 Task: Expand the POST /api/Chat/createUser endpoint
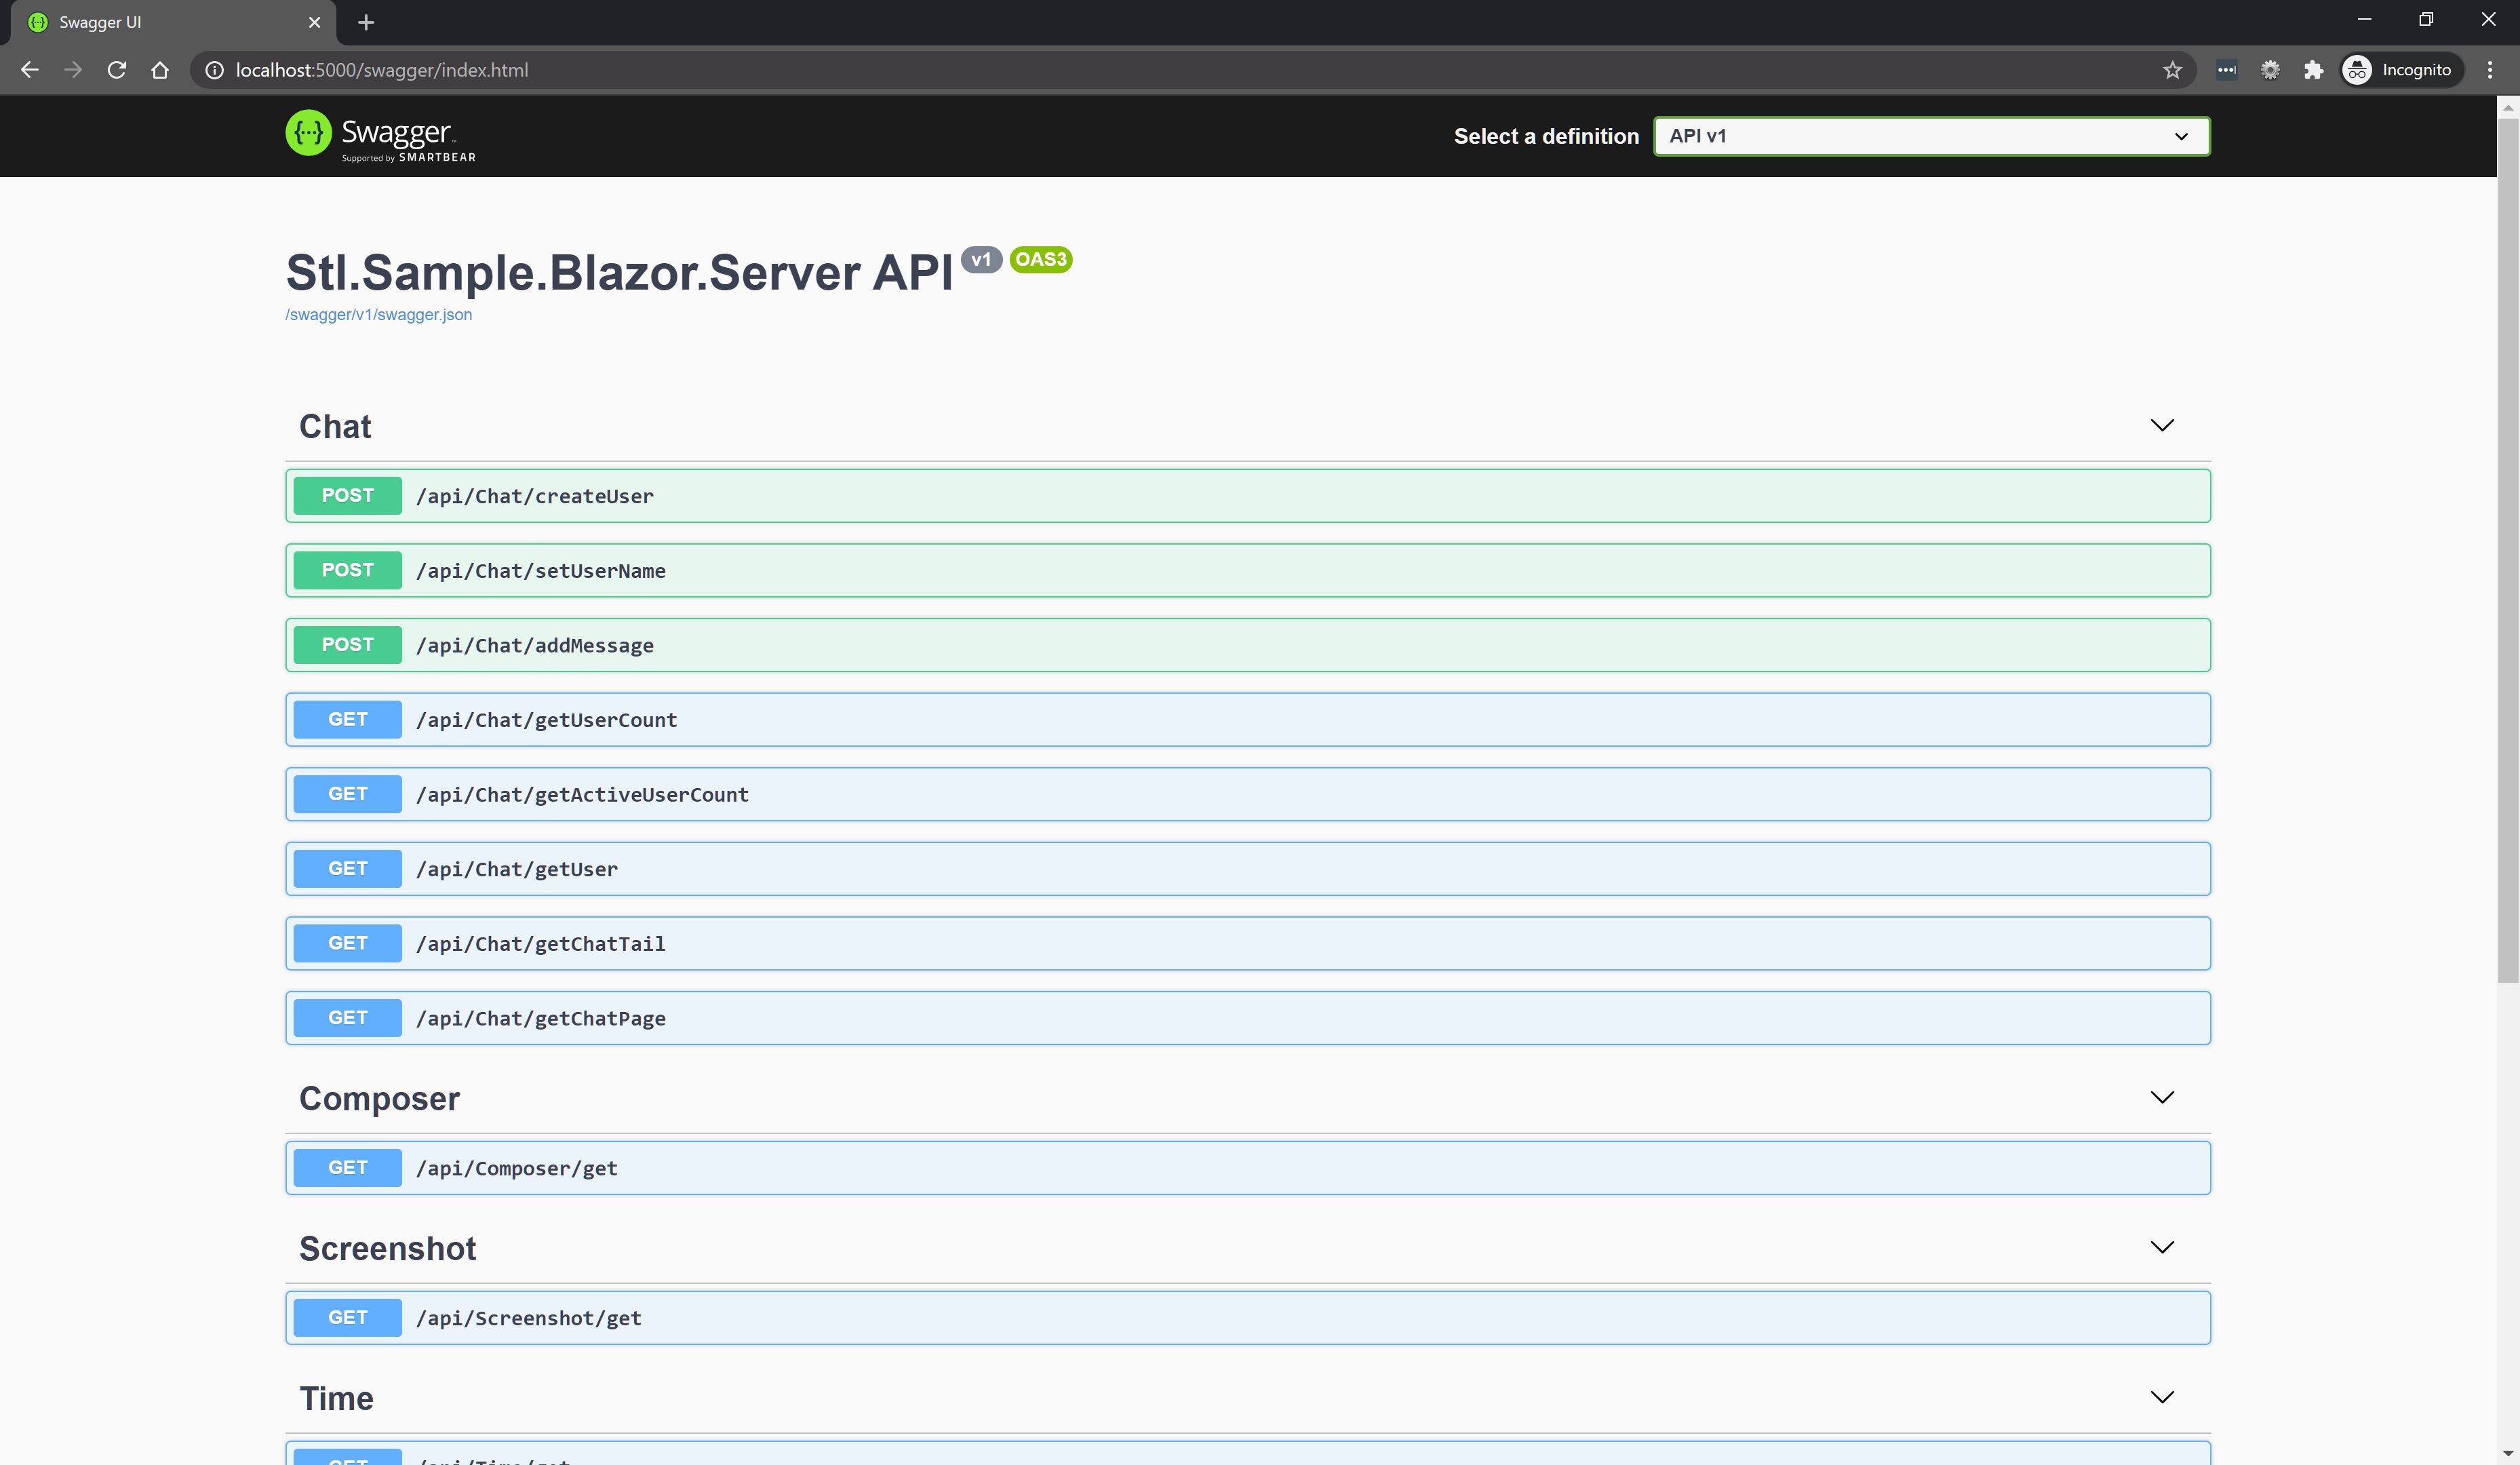pyautogui.click(x=1248, y=495)
